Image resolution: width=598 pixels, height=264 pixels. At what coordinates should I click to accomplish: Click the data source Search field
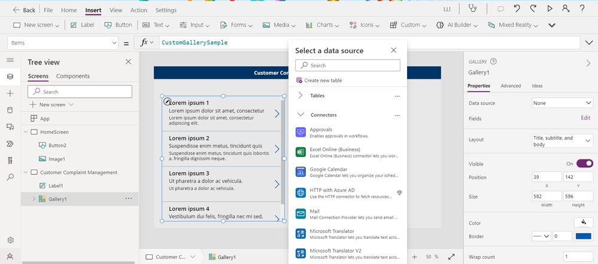(x=347, y=65)
